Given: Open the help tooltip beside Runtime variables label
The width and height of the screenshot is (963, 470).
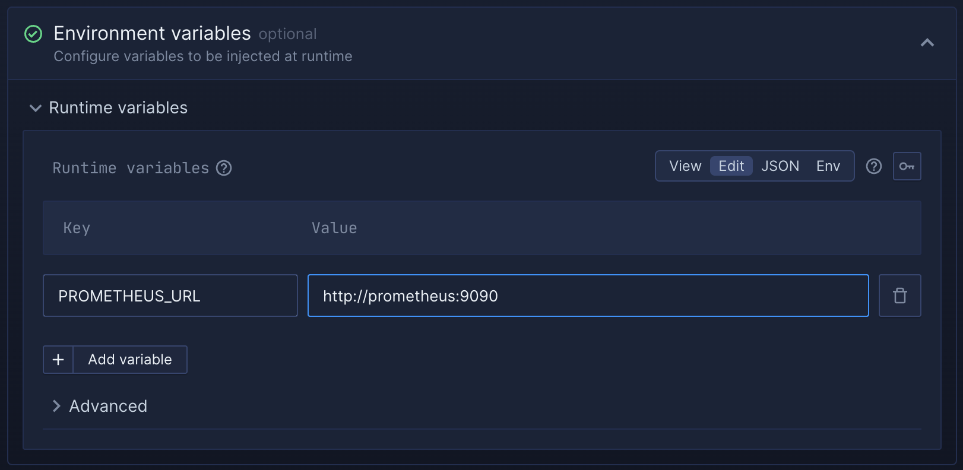Looking at the screenshot, I should point(224,169).
